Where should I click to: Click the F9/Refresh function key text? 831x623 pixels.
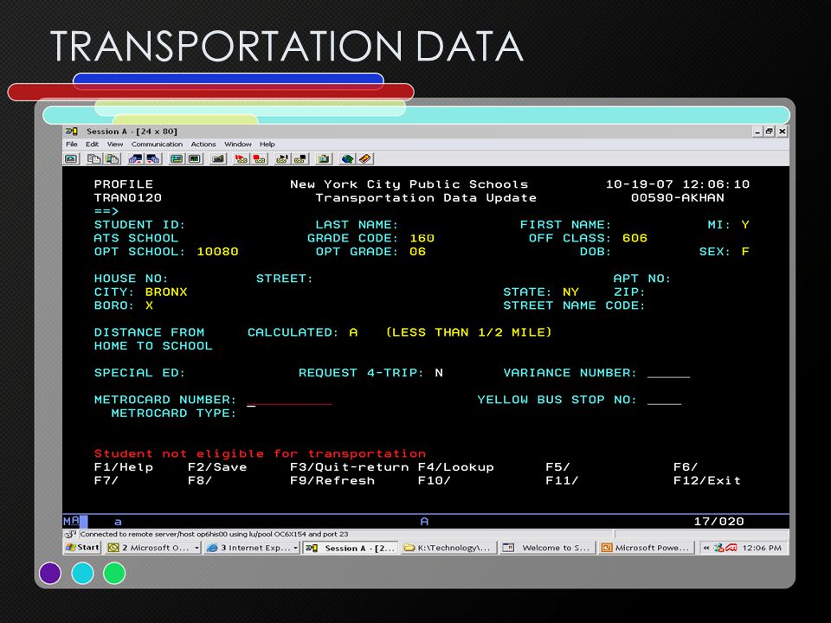[x=332, y=480]
